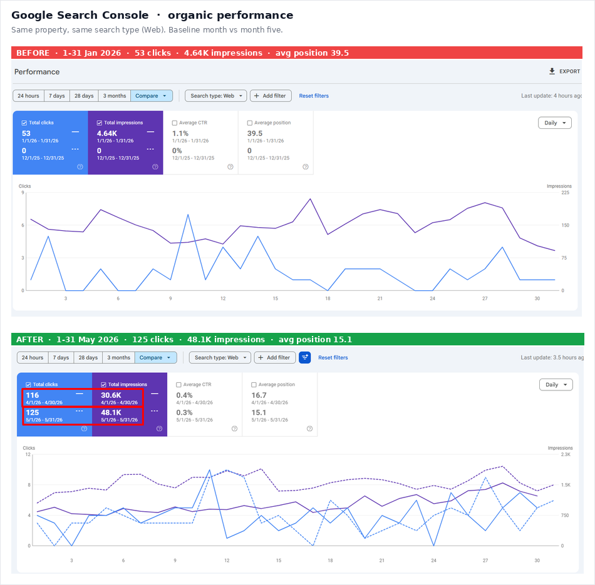Click the 125 clicks value for May
Screen dimensions: 595x585
(x=32, y=412)
